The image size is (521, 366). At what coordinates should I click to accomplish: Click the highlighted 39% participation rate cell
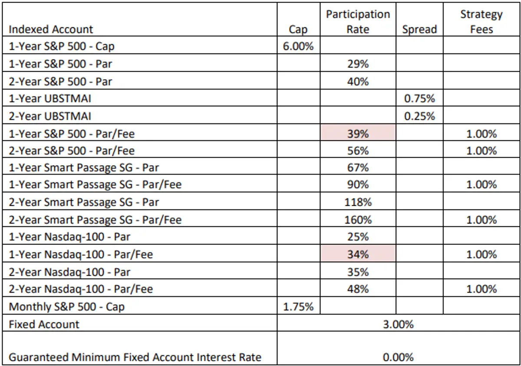pos(358,134)
